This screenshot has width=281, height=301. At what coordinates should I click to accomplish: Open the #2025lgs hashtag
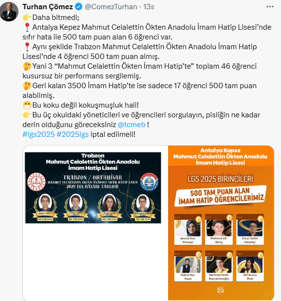(x=73, y=134)
